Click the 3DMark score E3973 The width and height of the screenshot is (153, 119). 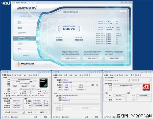(x=69, y=29)
